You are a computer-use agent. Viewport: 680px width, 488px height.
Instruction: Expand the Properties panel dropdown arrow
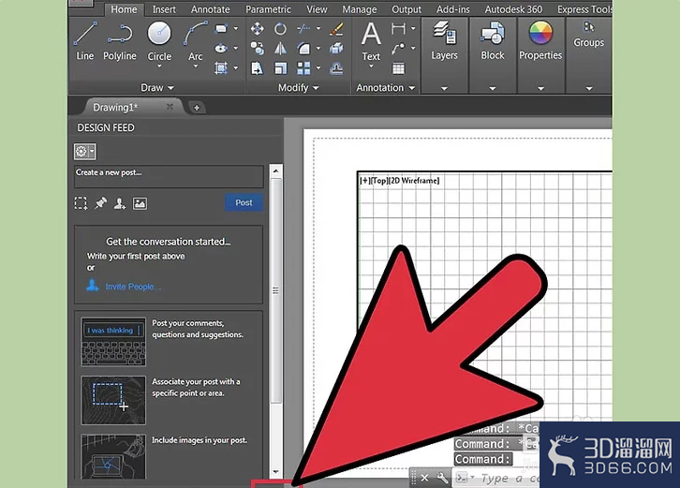[540, 88]
